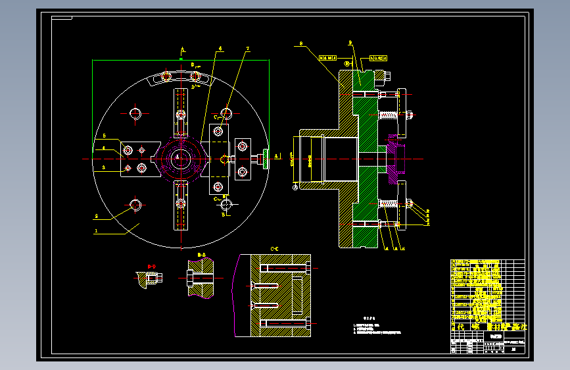
Task: Click the magenta center hub in circular view
Action: pos(181,159)
